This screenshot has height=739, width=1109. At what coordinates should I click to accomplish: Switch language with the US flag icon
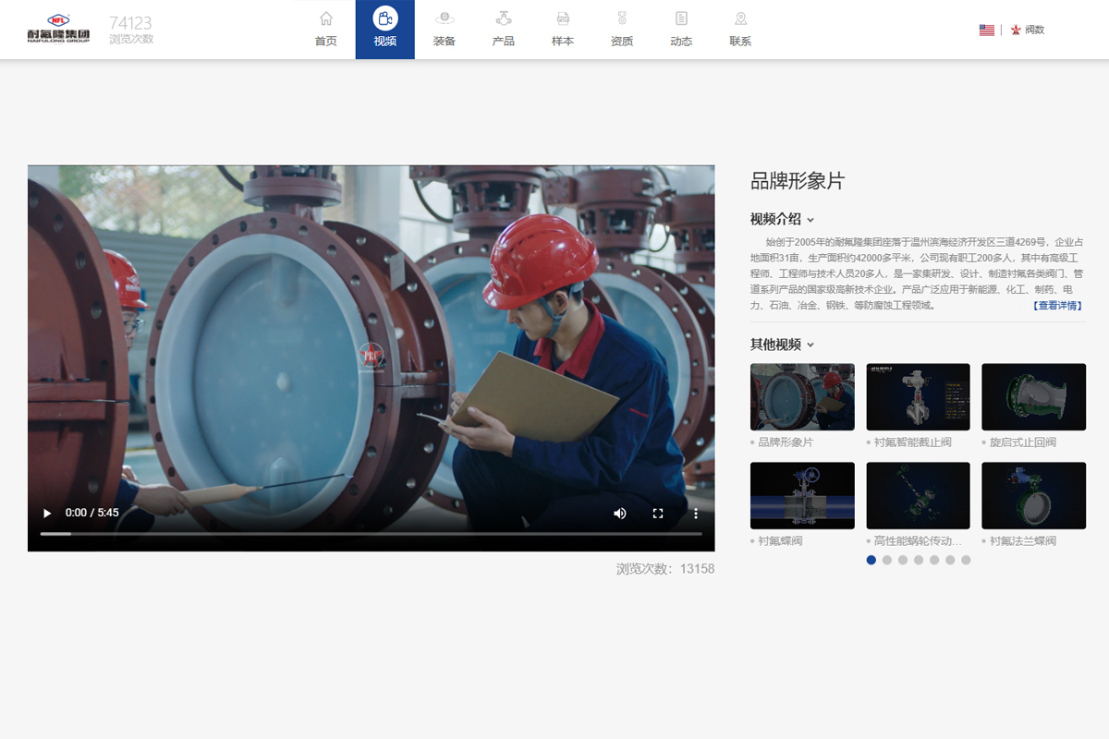(986, 30)
